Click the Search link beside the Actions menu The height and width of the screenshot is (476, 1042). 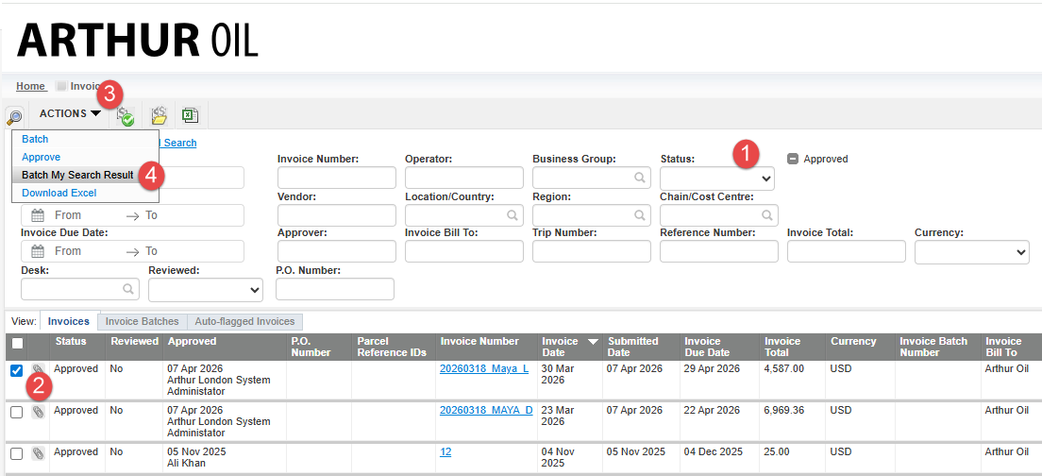point(179,143)
